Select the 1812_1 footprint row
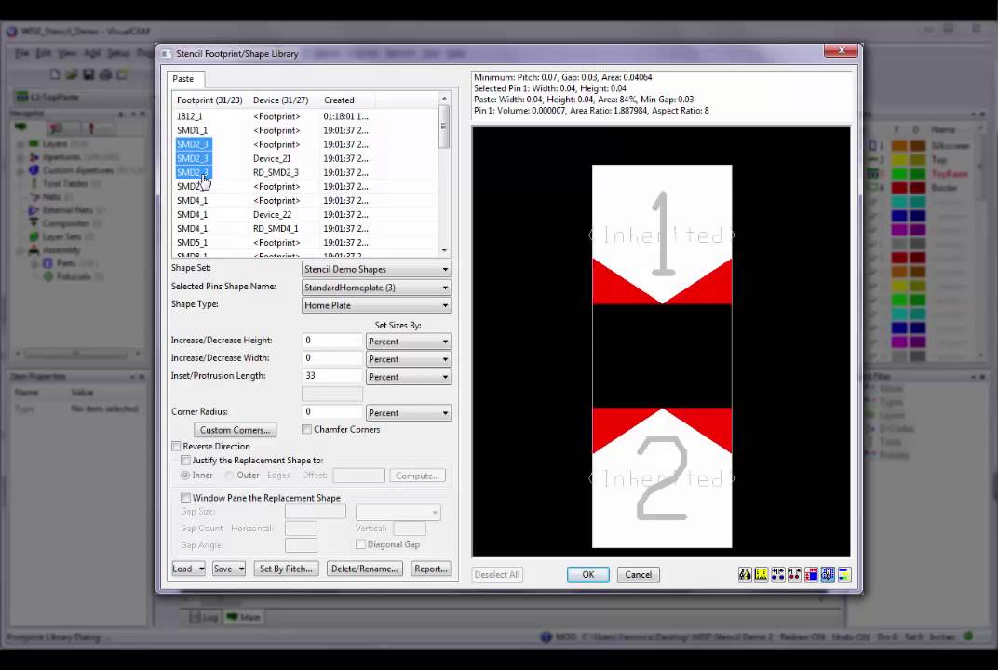The image size is (998, 670). pos(304,116)
